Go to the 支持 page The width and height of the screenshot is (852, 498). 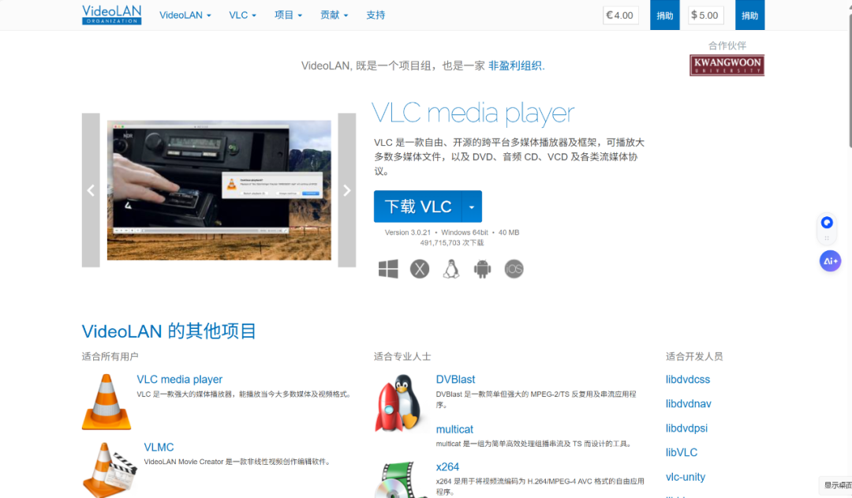[376, 15]
